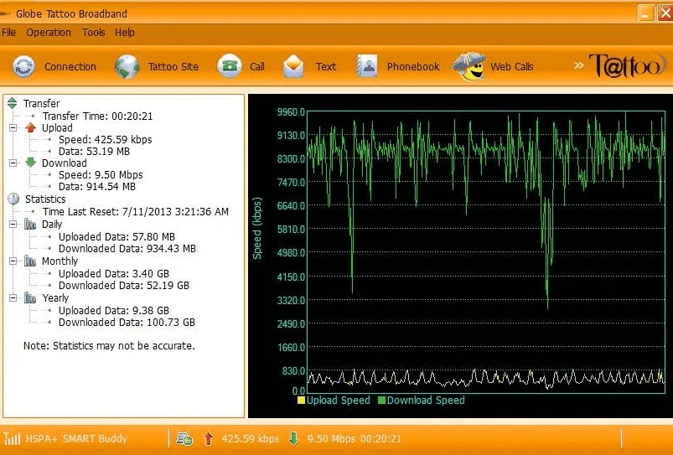This screenshot has height=455, width=673.
Task: Click the Text label in toolbar
Action: tap(326, 66)
